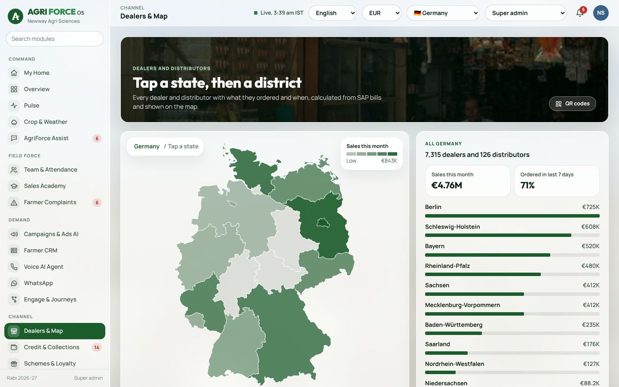The height and width of the screenshot is (387, 619).
Task: Select the Nordrhein-Westfalen row
Action: [x=512, y=368]
